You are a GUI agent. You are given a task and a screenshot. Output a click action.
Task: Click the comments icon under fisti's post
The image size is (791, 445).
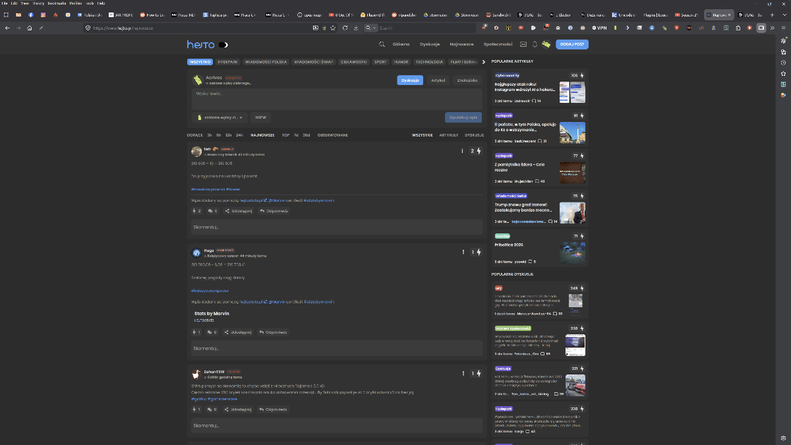pyautogui.click(x=212, y=211)
